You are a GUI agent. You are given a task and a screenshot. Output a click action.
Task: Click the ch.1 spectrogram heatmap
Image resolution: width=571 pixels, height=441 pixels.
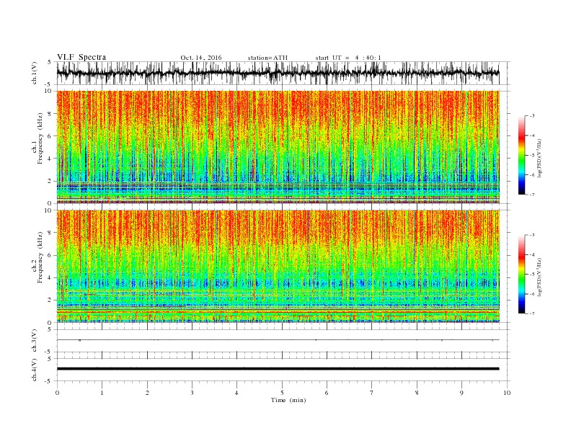coord(278,147)
